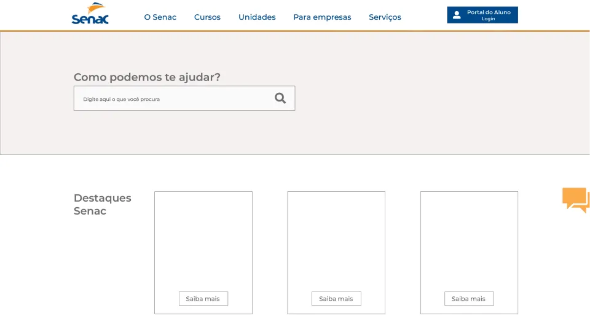Open the third Destaques Senac card
The height and width of the screenshot is (332, 590).
coord(469,240)
